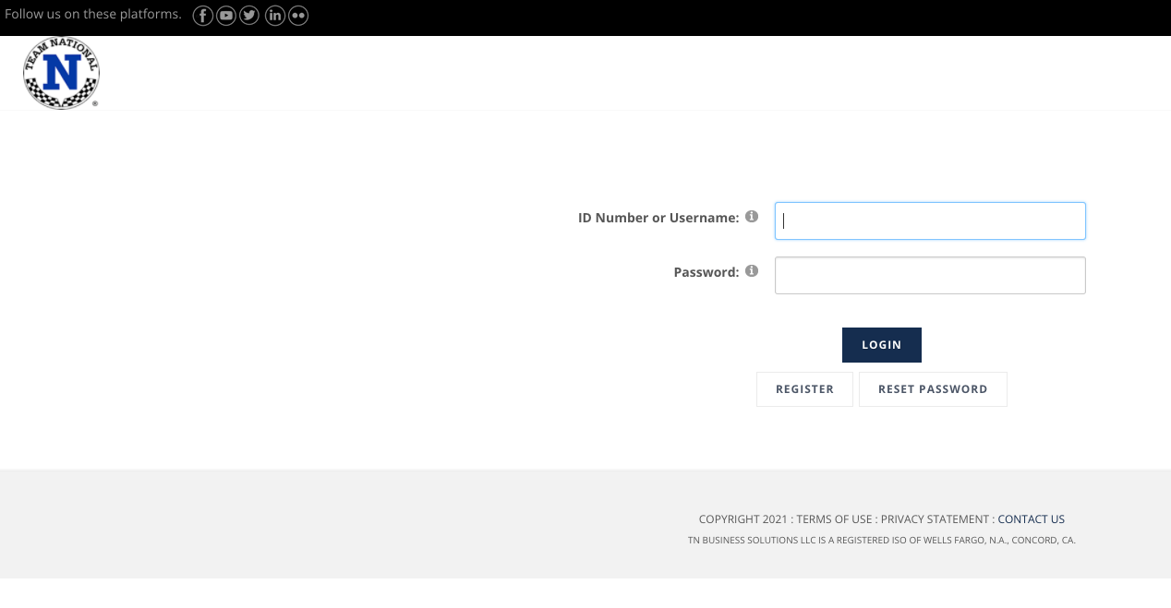Open the Terms of Use footer link

click(834, 519)
